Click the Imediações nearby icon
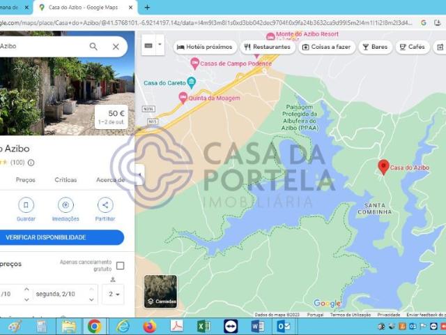 tap(66, 205)
